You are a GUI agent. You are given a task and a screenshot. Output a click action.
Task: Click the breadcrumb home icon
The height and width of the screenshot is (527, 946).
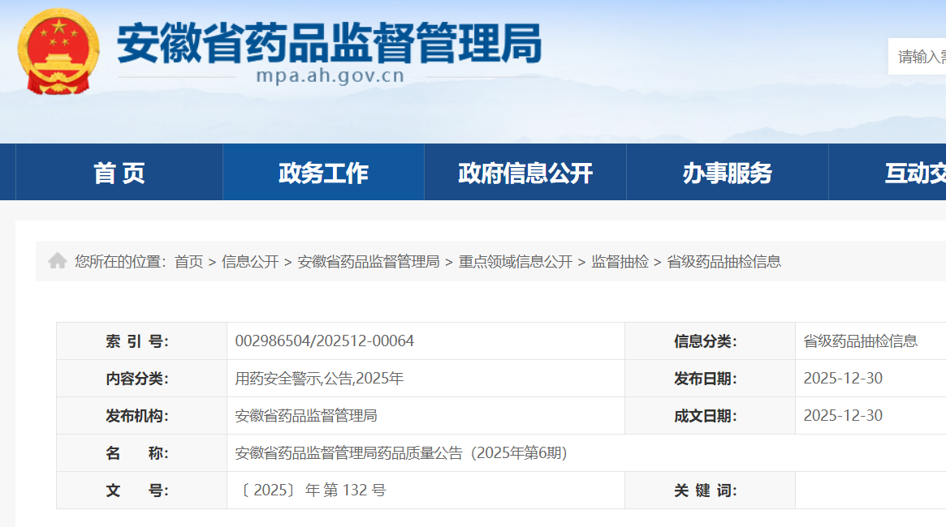click(57, 261)
